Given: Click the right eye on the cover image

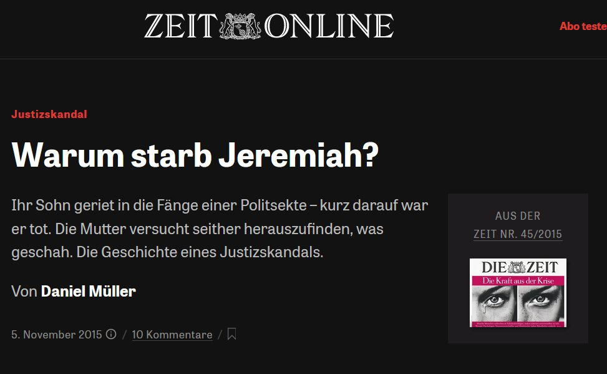Looking at the screenshot, I should coord(540,300).
